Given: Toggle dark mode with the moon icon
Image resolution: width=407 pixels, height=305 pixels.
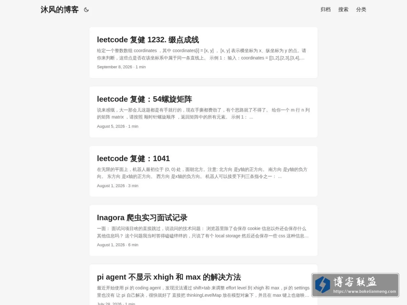Looking at the screenshot, I should click(x=86, y=10).
